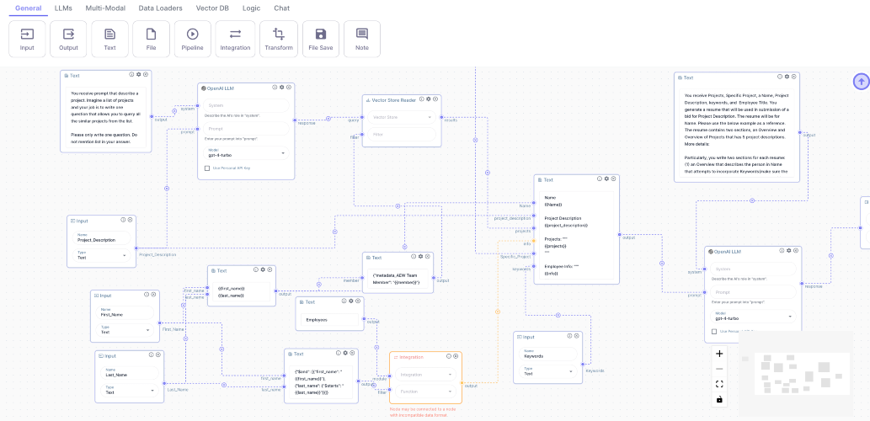Delete the Integration node with its X icon
The image size is (870, 421).
tap(456, 356)
